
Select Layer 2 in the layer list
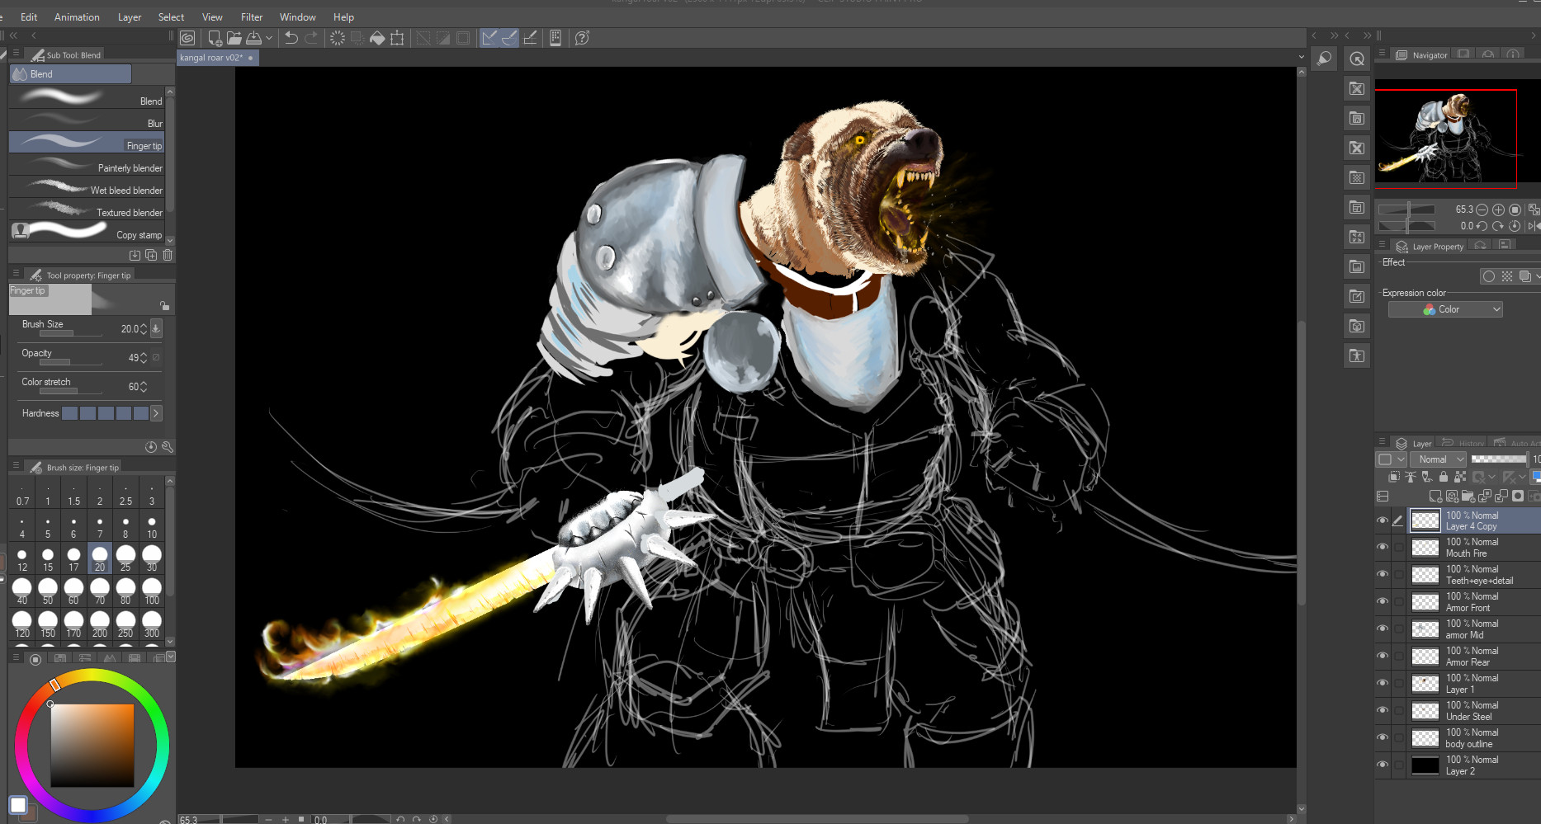[x=1473, y=765]
